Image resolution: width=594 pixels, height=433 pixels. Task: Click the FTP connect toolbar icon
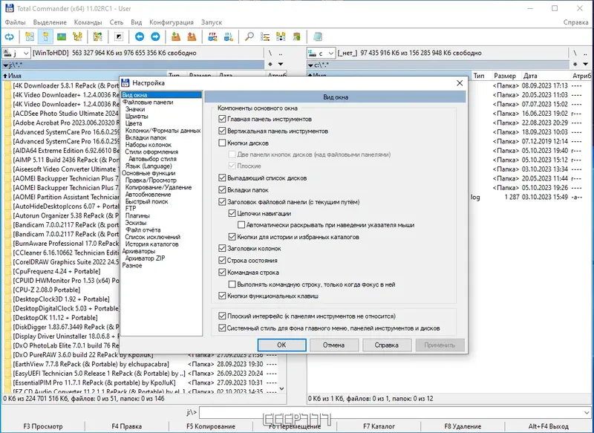click(212, 36)
